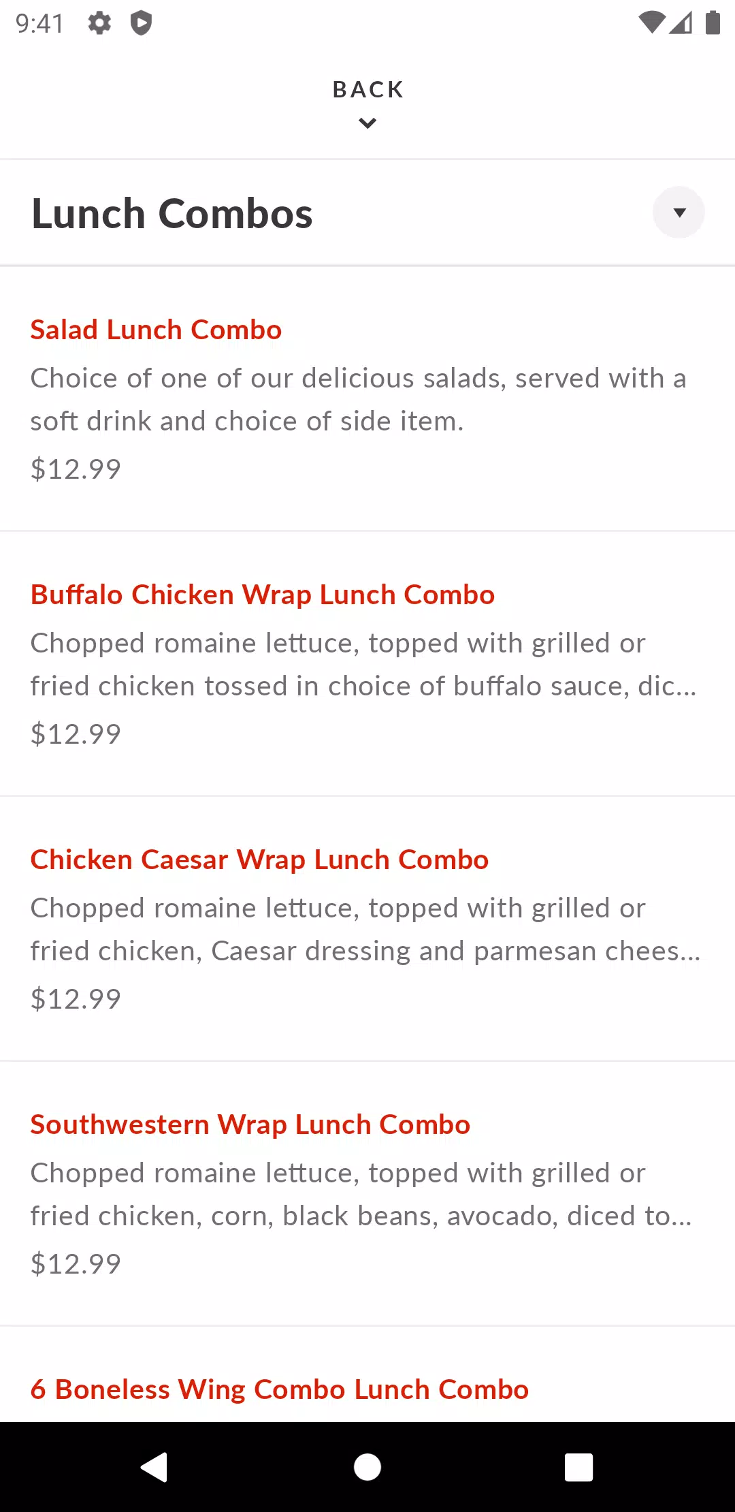Tap the recent apps square button
Viewport: 735px width, 1512px height.
[579, 1467]
